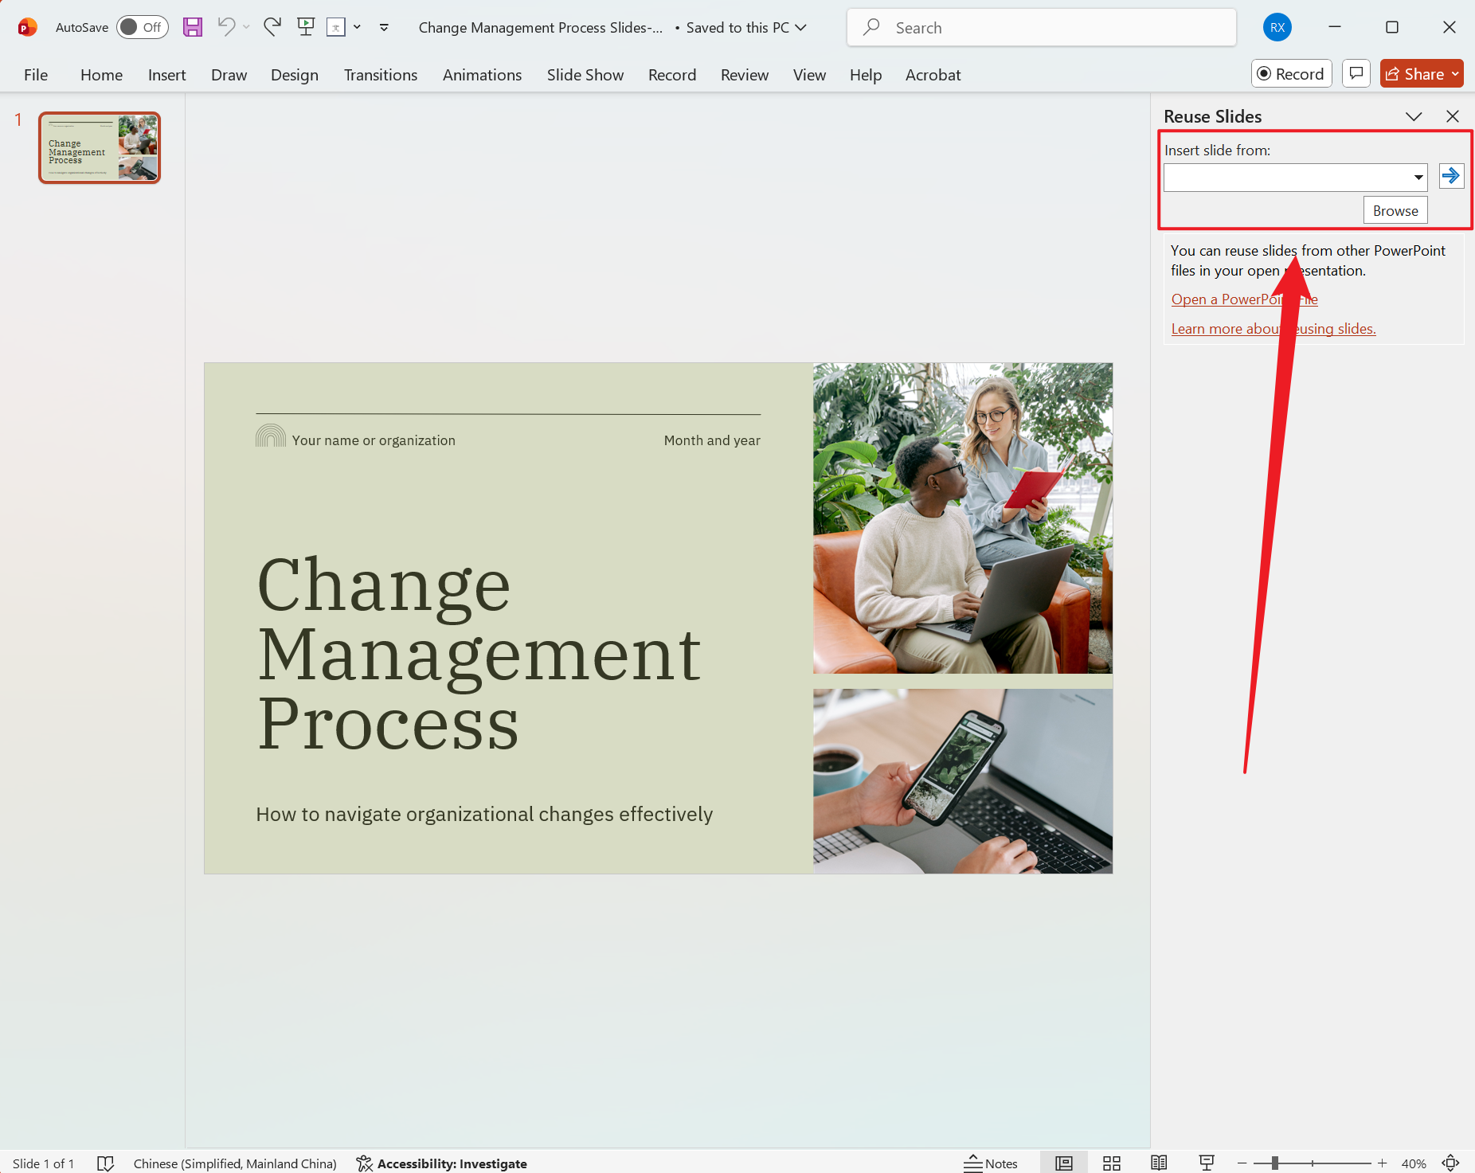Click the Fit slide to current window icon
The image size is (1475, 1173).
pos(1451,1163)
